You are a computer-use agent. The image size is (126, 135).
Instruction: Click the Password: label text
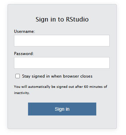point(24,54)
